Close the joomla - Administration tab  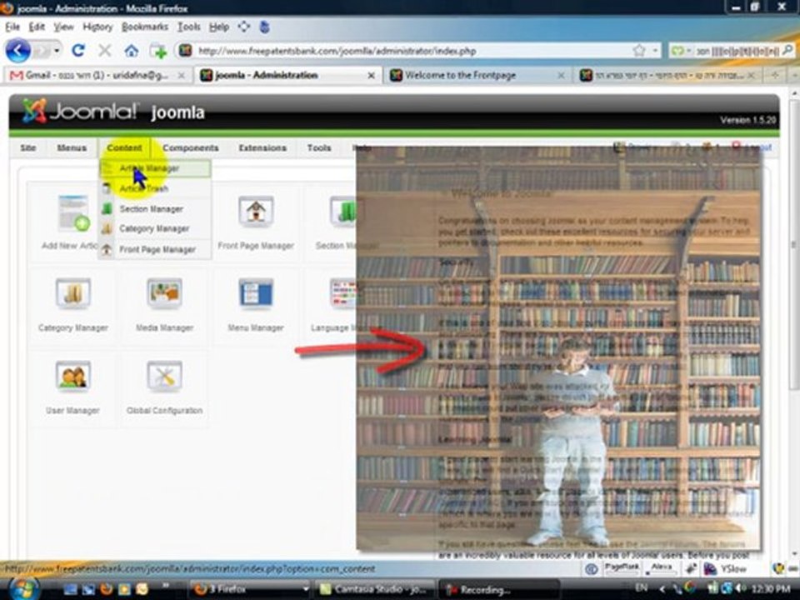point(372,76)
